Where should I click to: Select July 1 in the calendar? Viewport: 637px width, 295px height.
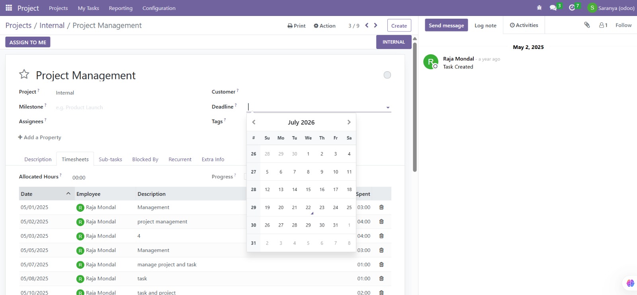click(308, 154)
